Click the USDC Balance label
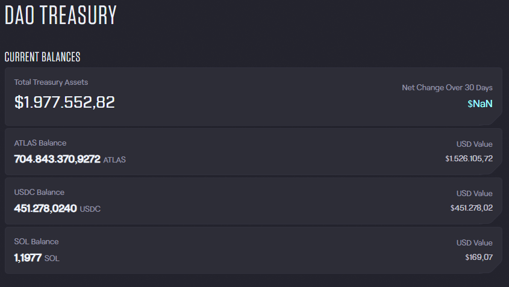 pos(39,193)
